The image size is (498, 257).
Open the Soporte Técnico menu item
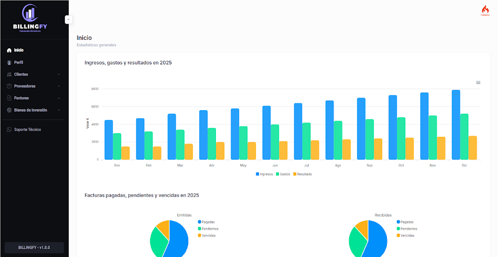27,130
